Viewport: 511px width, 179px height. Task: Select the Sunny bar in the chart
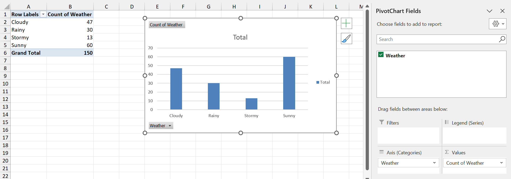(x=289, y=83)
